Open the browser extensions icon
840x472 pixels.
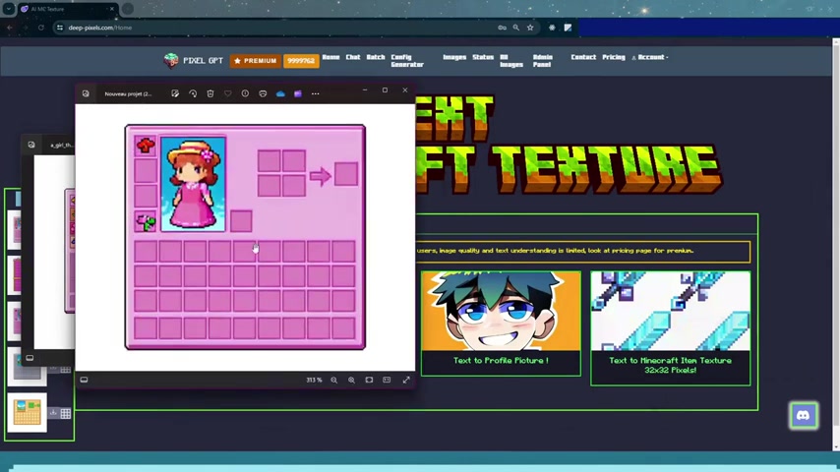pyautogui.click(x=553, y=28)
